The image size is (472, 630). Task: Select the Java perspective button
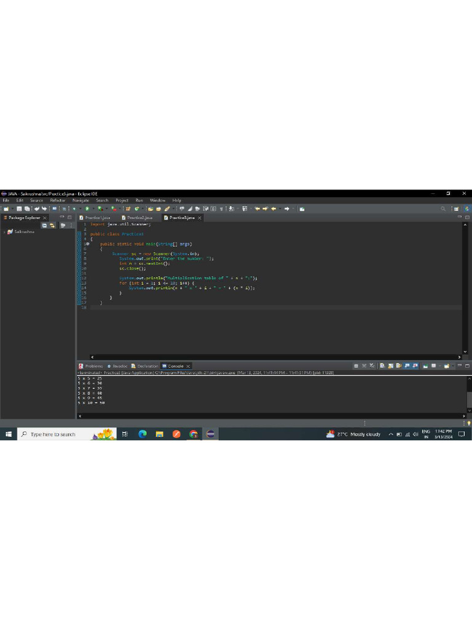point(466,209)
